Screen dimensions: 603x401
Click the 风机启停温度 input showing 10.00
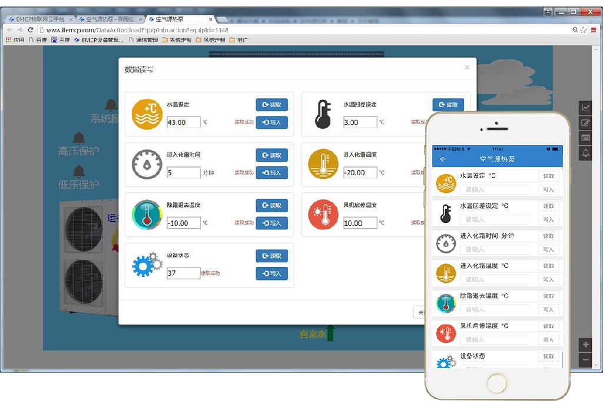(x=360, y=223)
